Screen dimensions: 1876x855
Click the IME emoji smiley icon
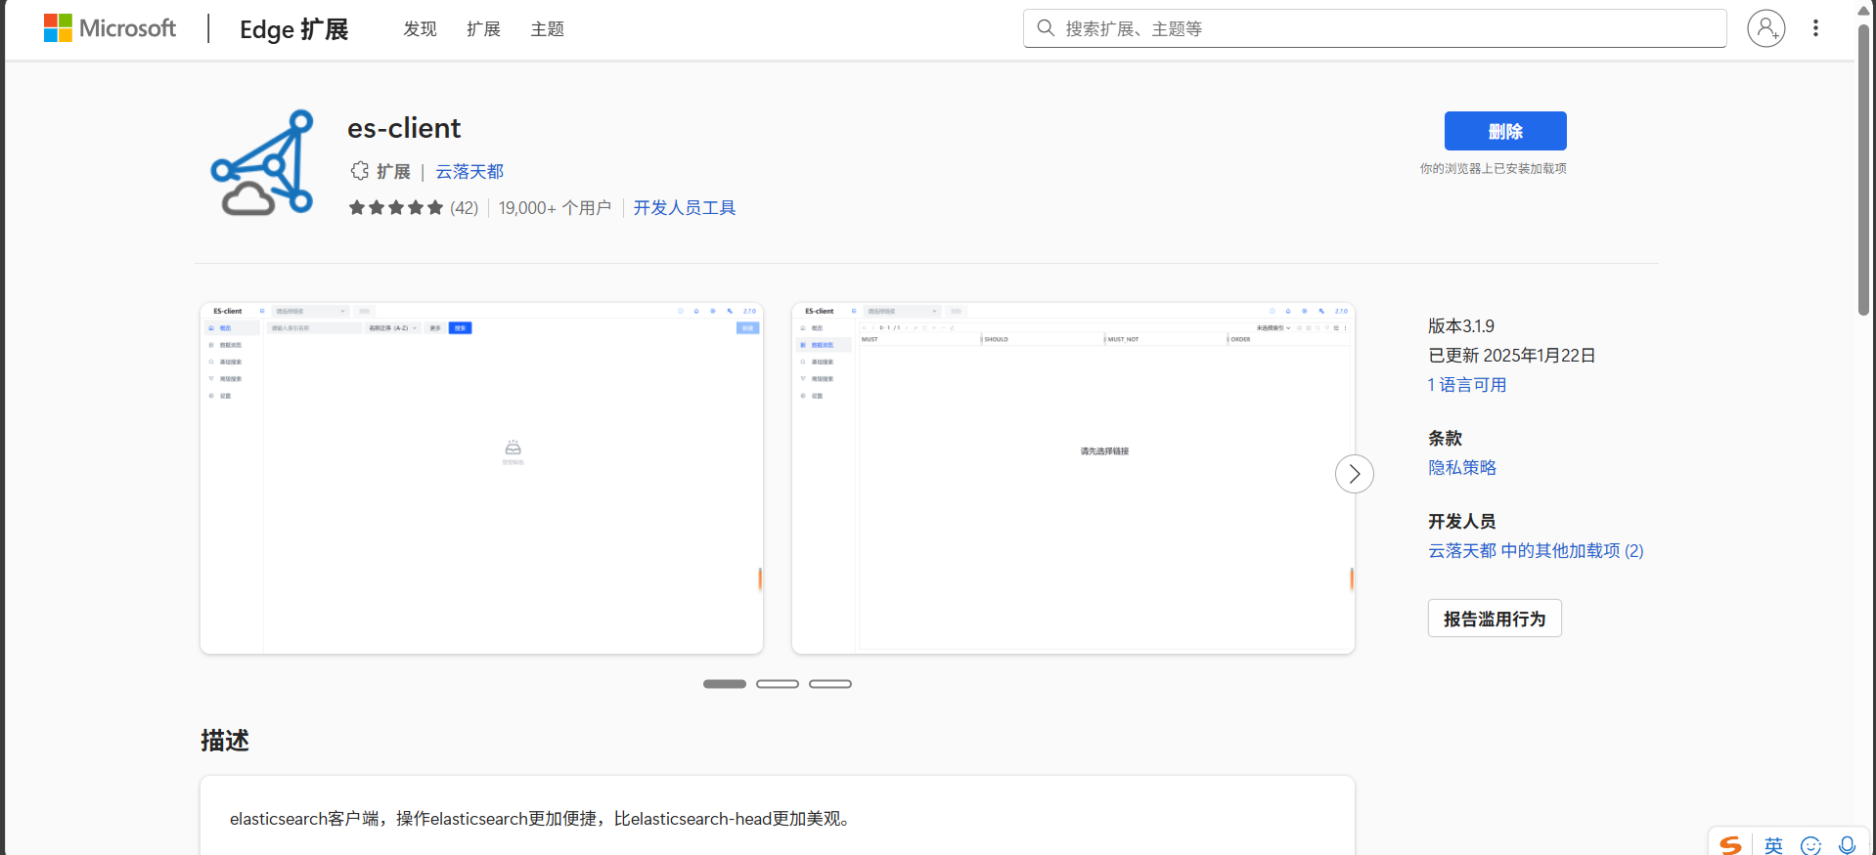pos(1810,845)
